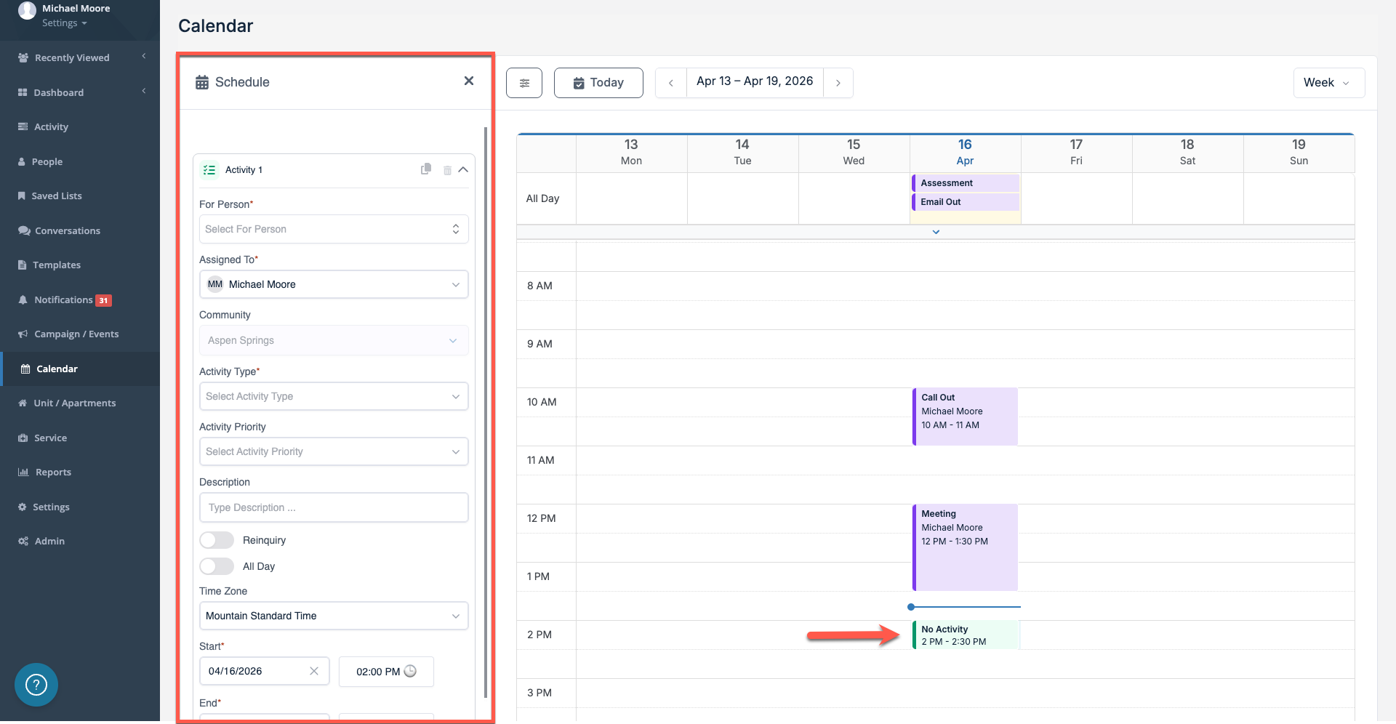
Task: Open the Select For Person dropdown
Action: pos(334,229)
